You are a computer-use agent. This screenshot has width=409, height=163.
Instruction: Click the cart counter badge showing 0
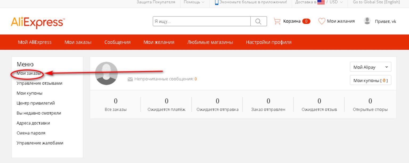click(x=306, y=21)
